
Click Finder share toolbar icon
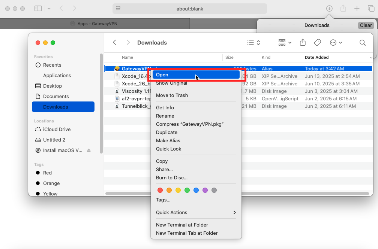point(303,43)
